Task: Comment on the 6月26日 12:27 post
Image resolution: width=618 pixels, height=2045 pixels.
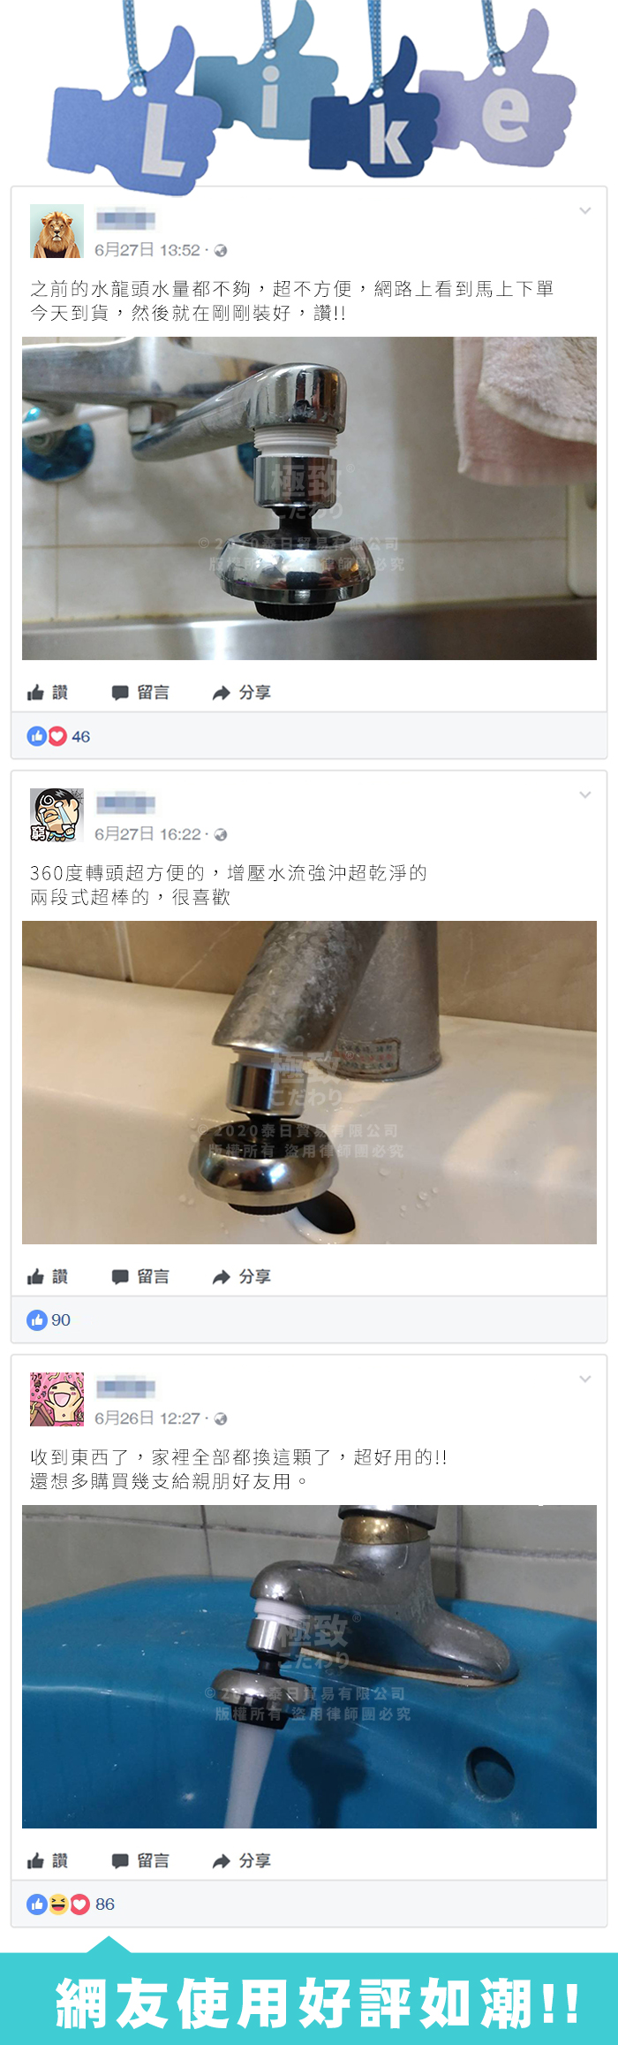Action: point(140,1860)
